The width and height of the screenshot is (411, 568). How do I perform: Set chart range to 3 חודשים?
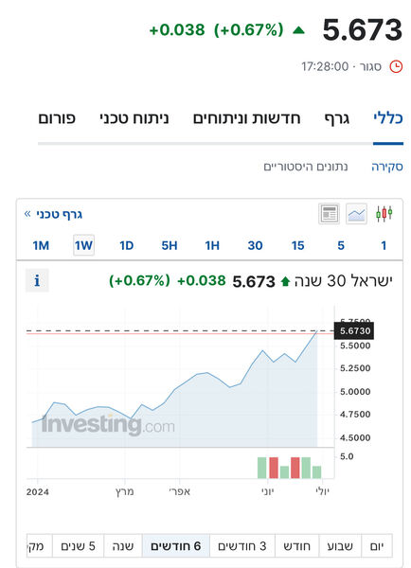tap(242, 546)
